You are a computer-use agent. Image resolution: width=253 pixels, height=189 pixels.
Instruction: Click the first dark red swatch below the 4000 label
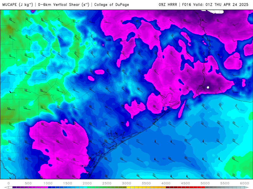point(168,187)
